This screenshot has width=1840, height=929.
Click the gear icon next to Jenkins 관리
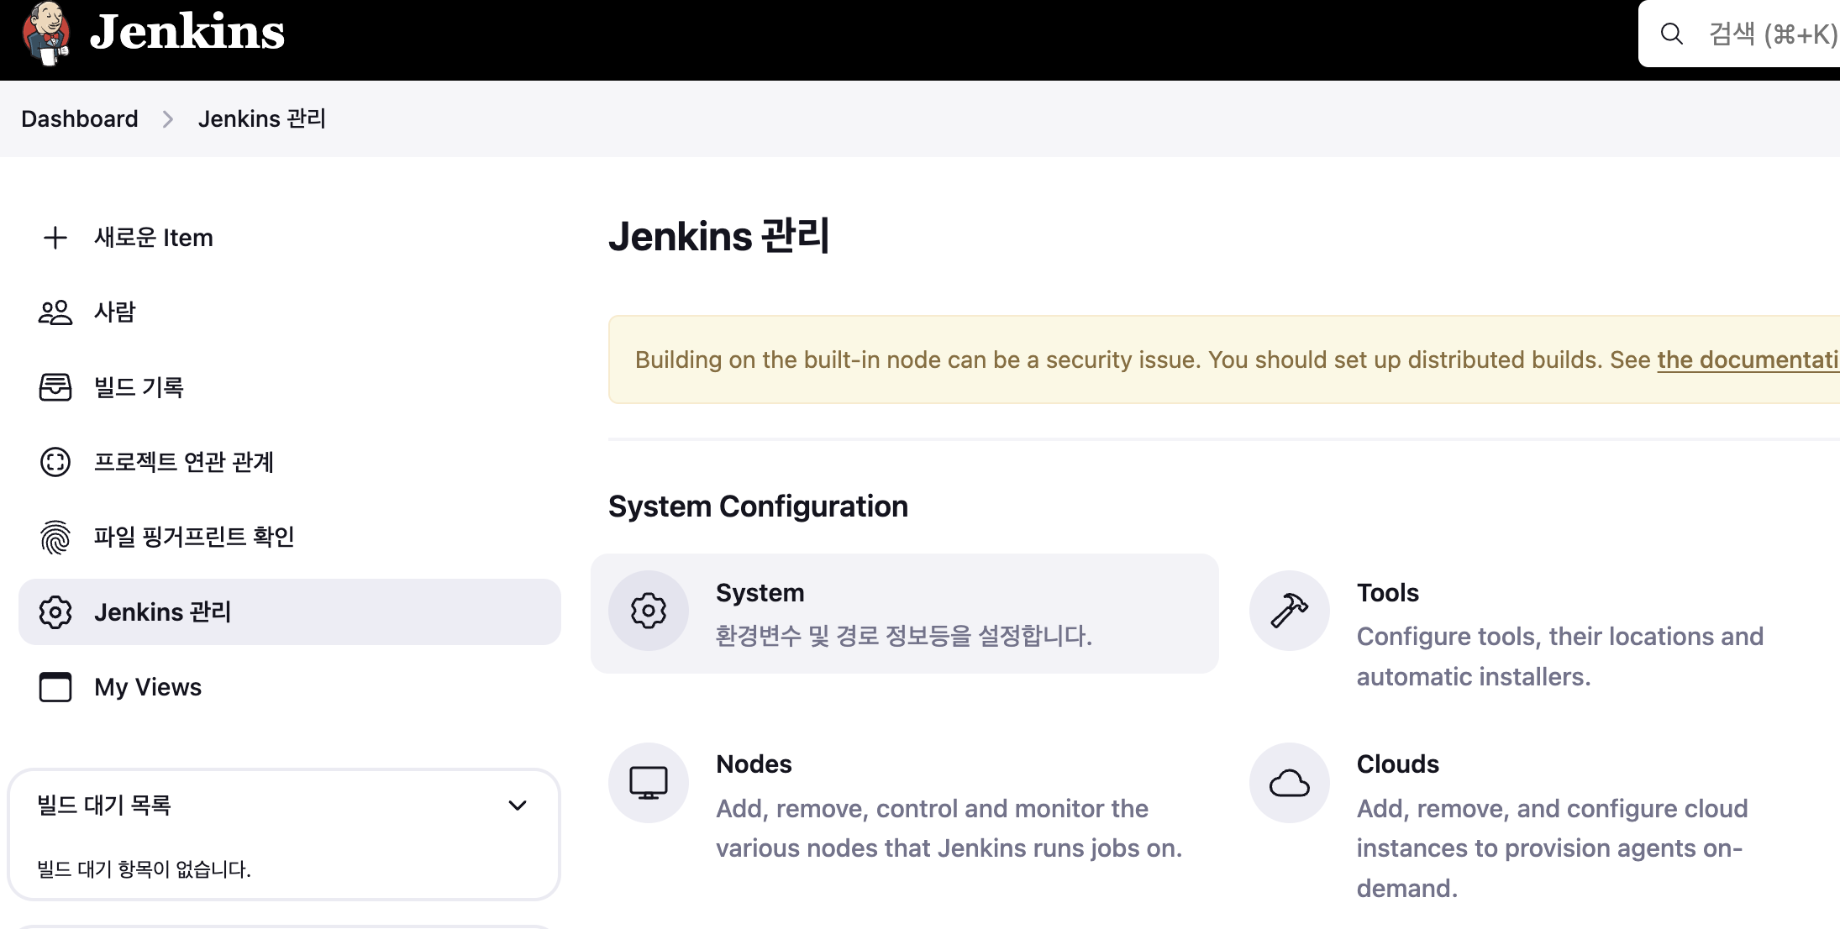point(55,611)
